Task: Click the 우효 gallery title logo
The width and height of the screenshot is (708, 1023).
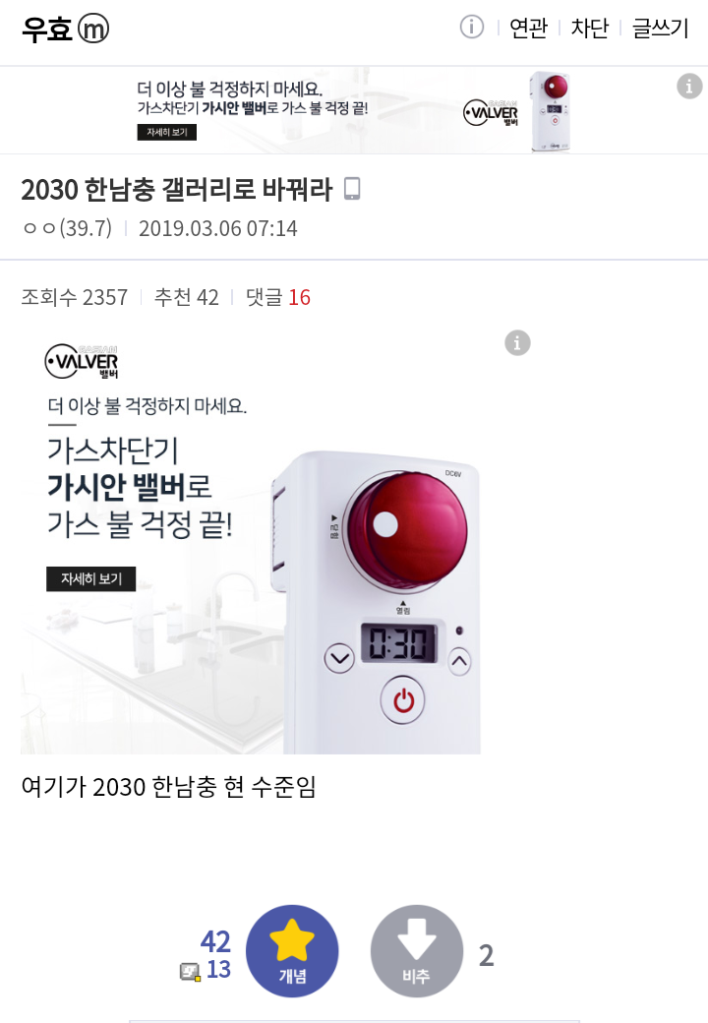Action: pyautogui.click(x=46, y=29)
